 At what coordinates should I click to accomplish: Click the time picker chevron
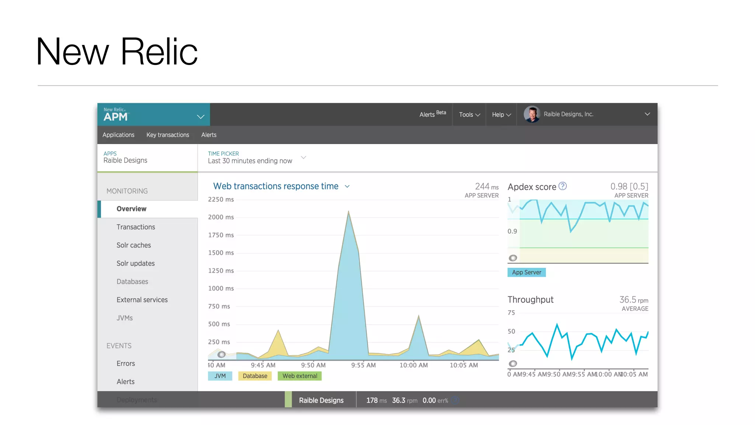click(303, 158)
